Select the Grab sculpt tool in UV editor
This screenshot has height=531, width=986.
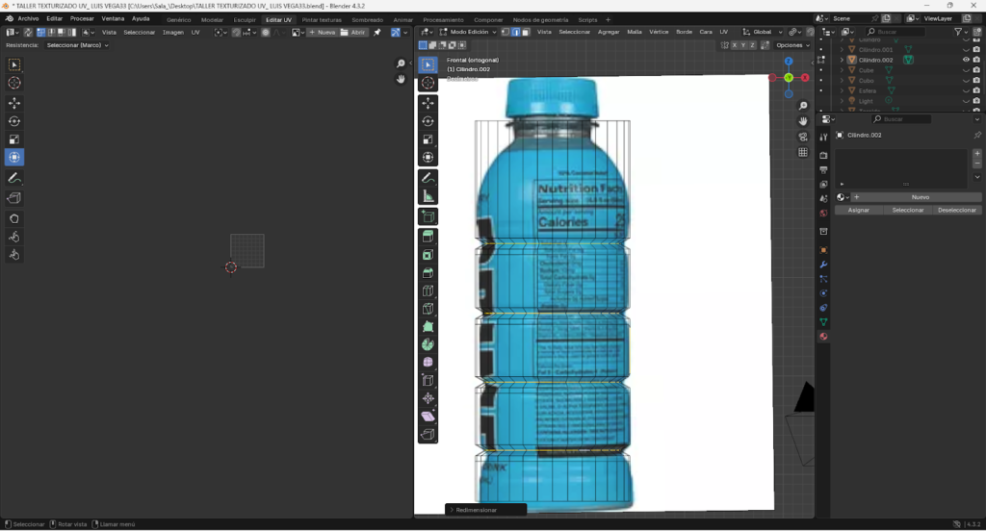[13, 219]
